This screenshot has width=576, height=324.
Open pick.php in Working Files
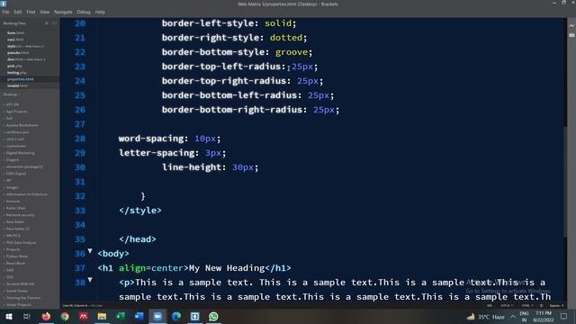pyautogui.click(x=14, y=66)
